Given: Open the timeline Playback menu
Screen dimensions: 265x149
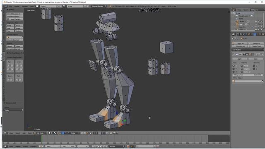Looking at the screenshot, I should [33, 146].
